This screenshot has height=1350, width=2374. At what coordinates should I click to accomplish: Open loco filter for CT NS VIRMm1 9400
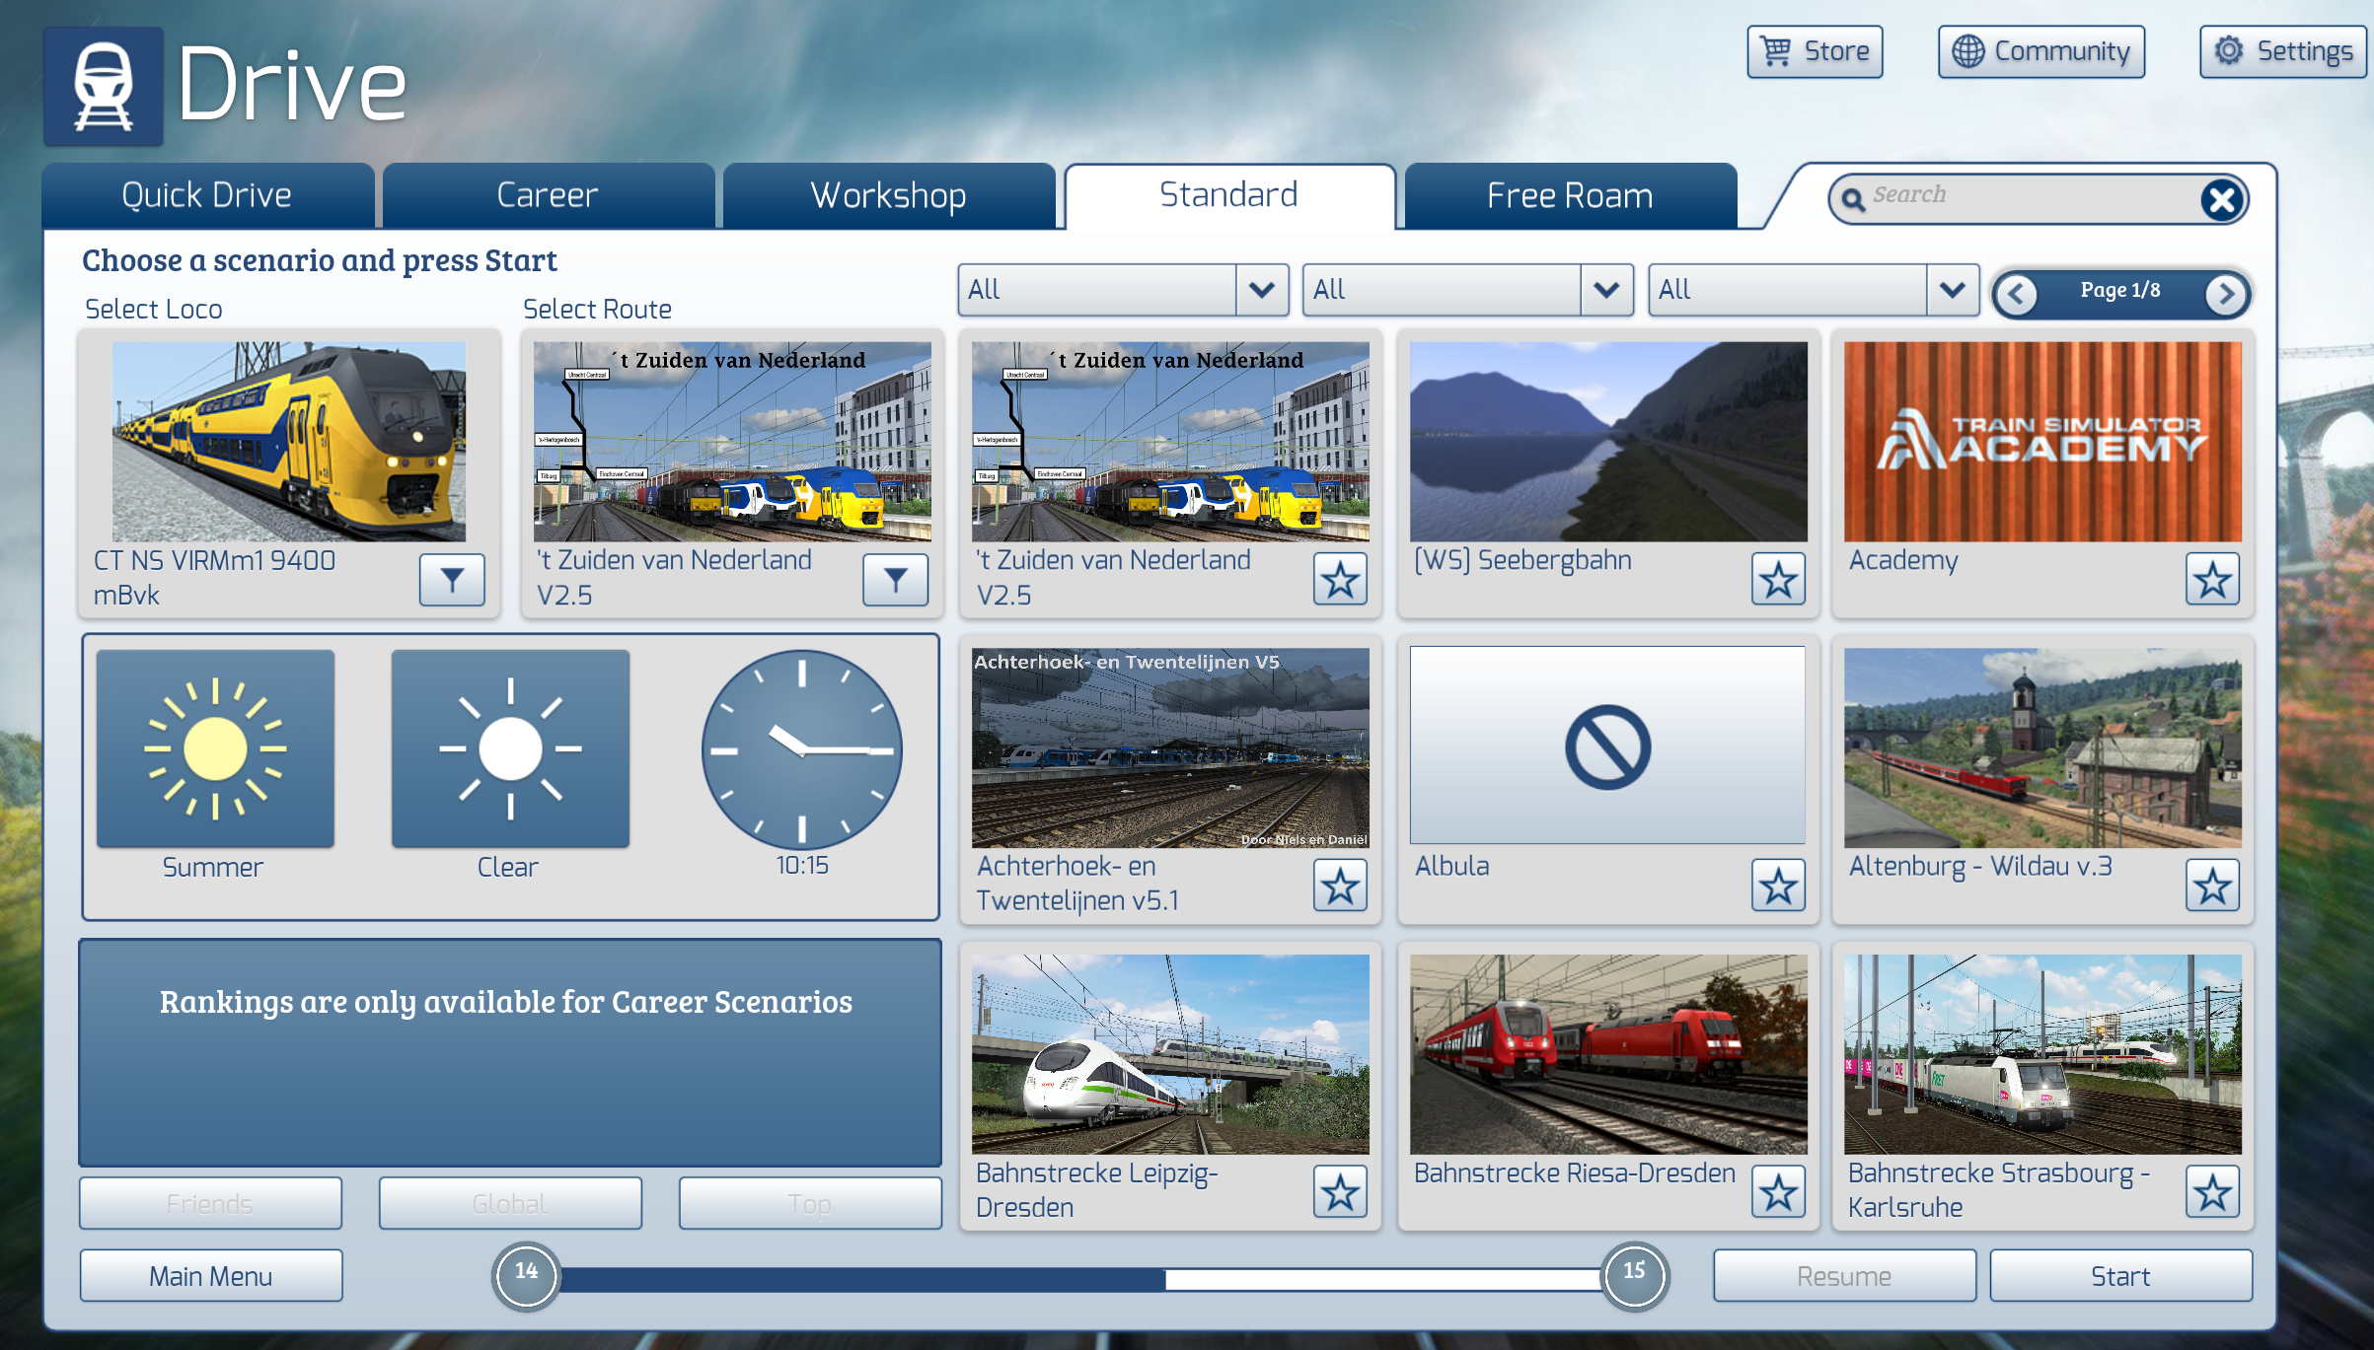452,579
